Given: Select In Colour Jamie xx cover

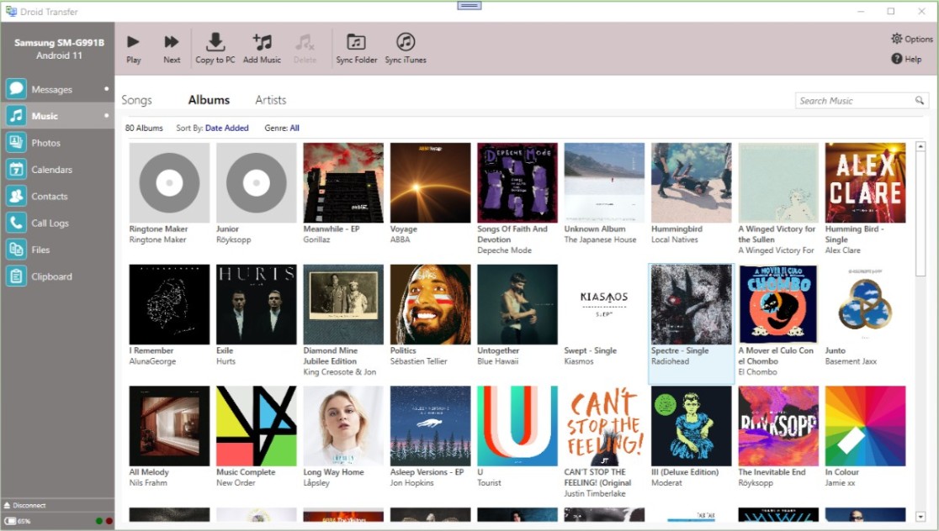Looking at the screenshot, I should coord(865,426).
